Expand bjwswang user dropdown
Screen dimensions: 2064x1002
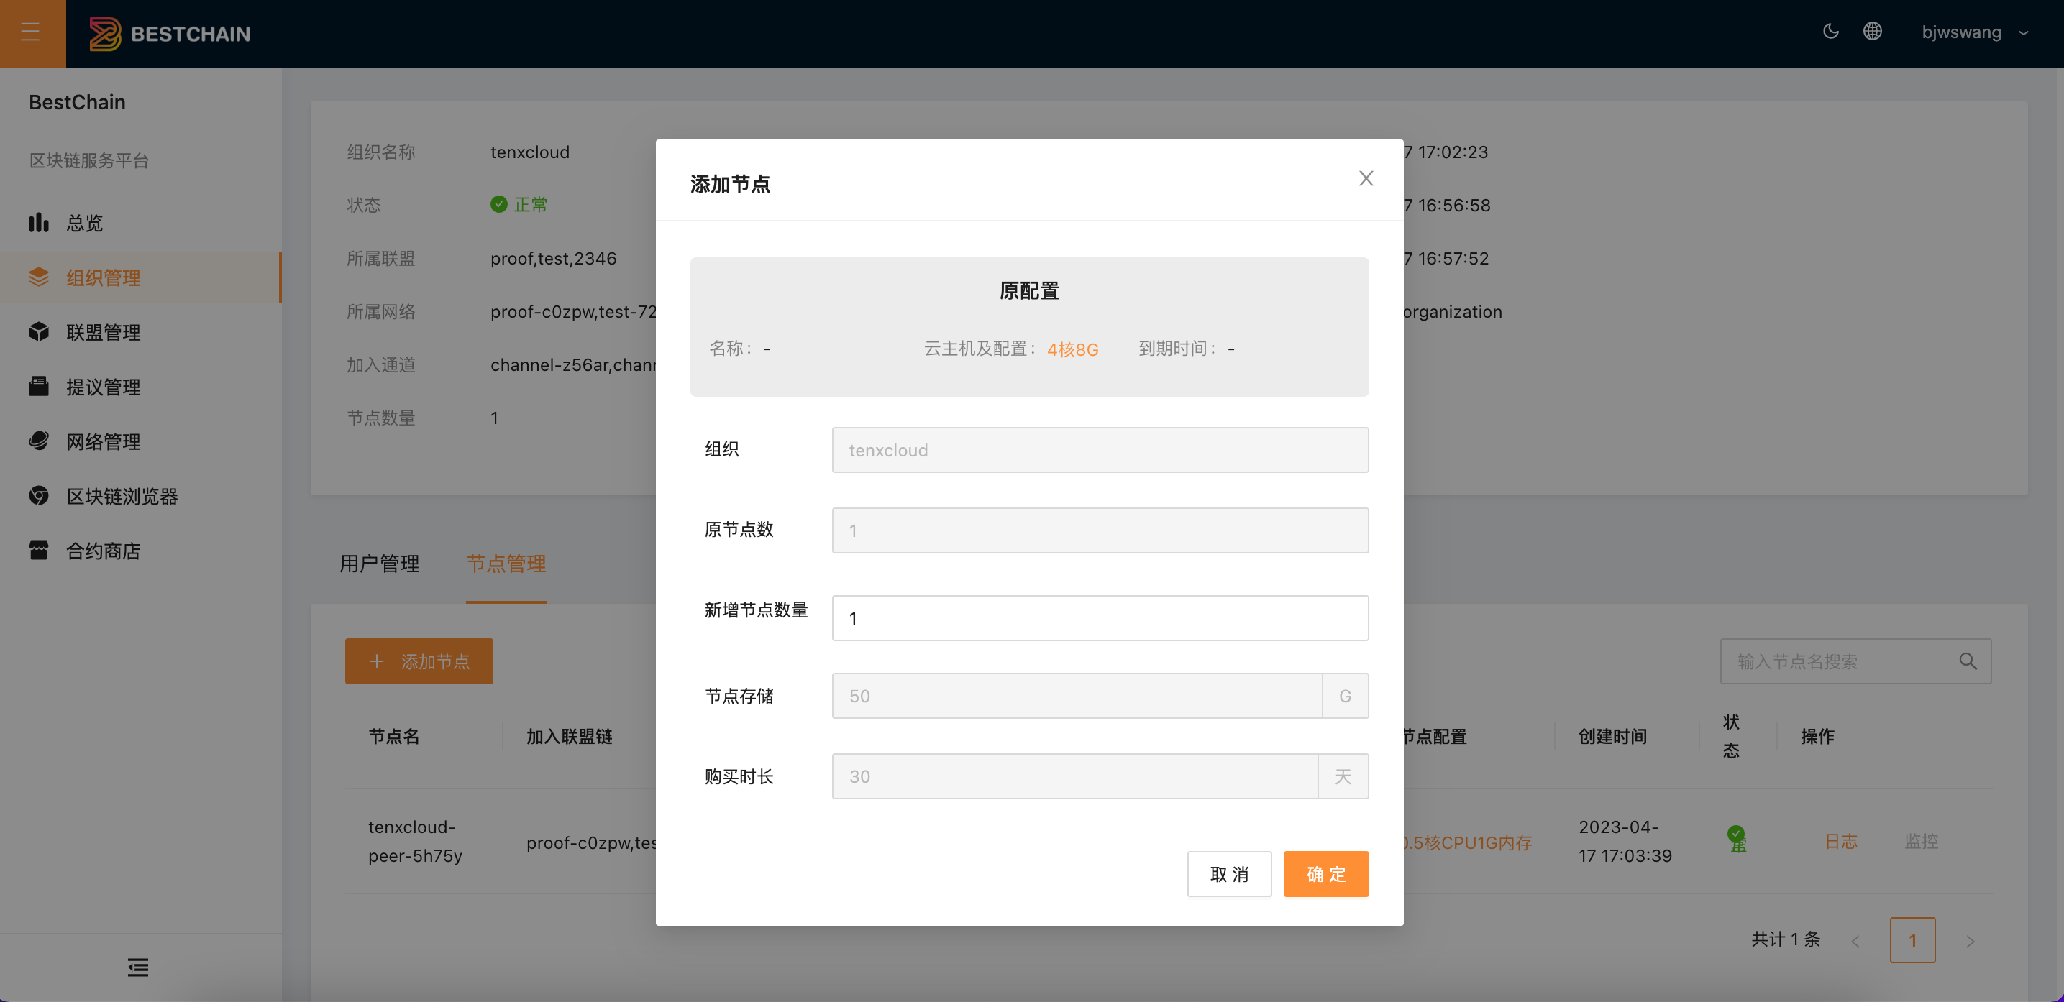coord(1975,33)
